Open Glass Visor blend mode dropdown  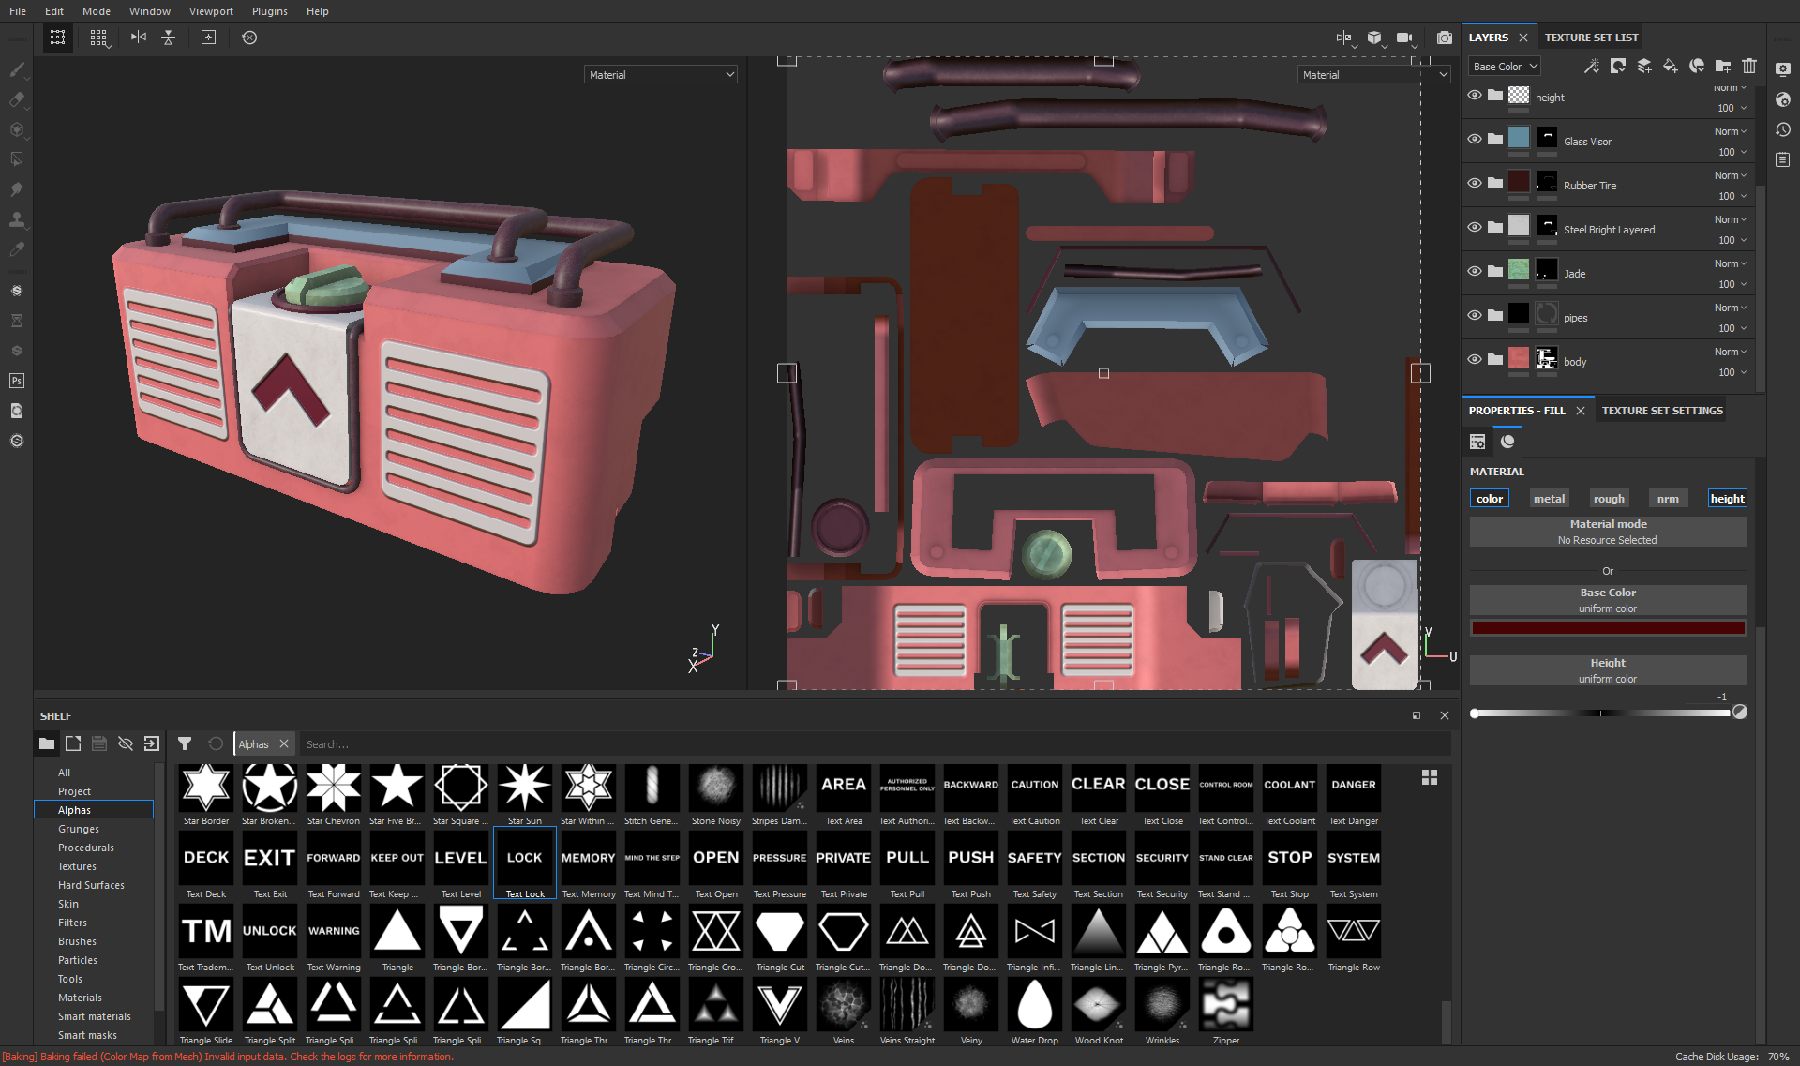pos(1731,131)
